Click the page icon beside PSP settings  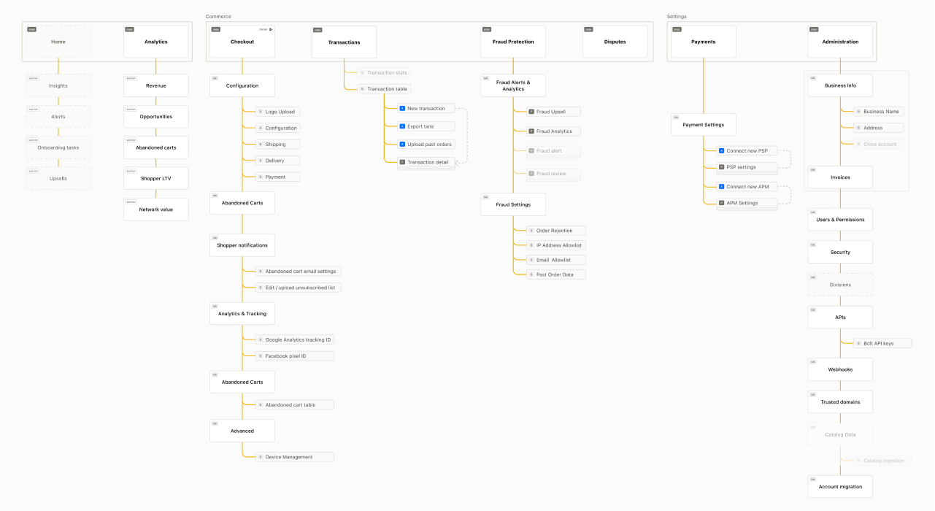[x=721, y=167]
